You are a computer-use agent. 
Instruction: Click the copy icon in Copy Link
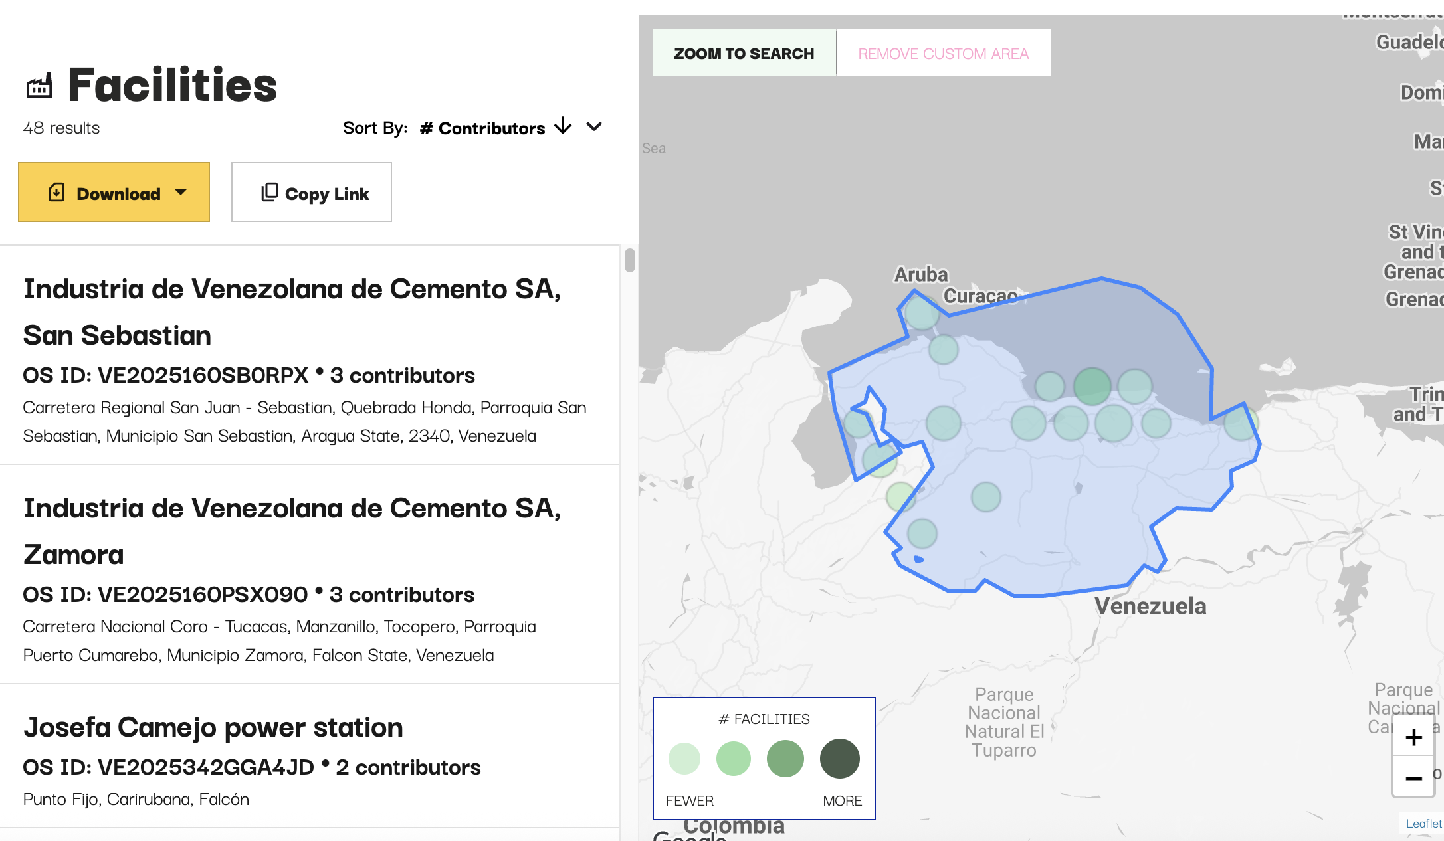point(269,192)
